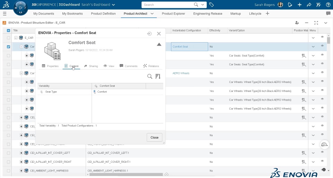
Task: Click into the top Search field
Action: point(168,4)
